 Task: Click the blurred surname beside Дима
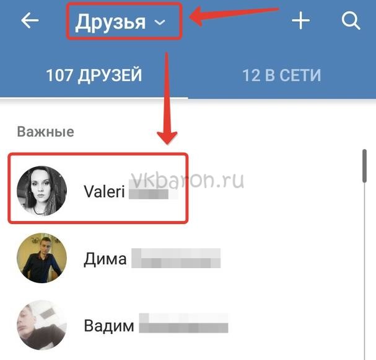coord(176,258)
